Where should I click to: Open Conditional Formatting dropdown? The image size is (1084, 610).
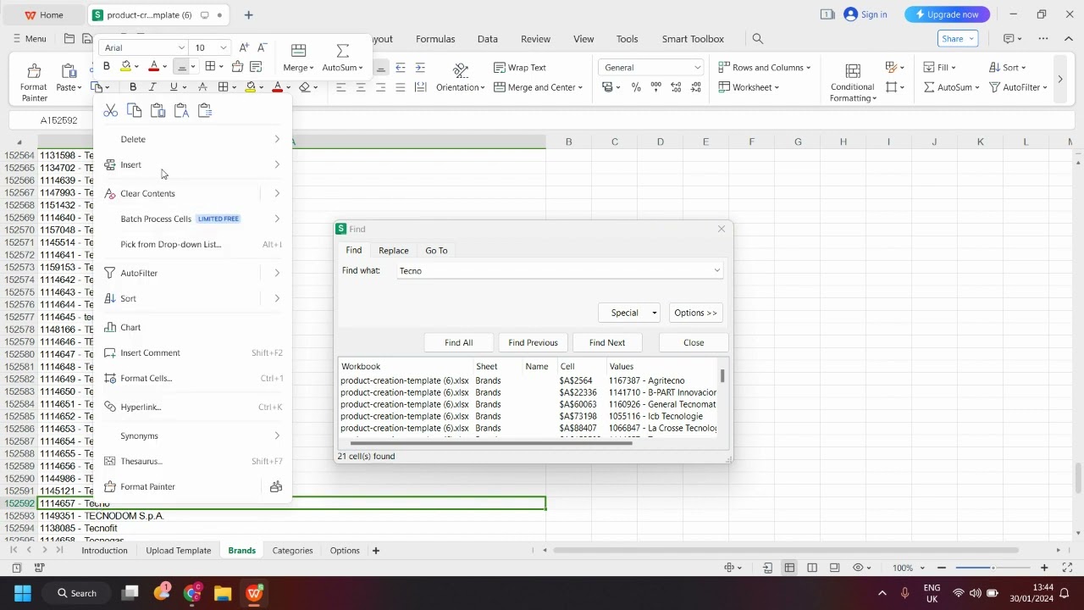[x=853, y=82]
